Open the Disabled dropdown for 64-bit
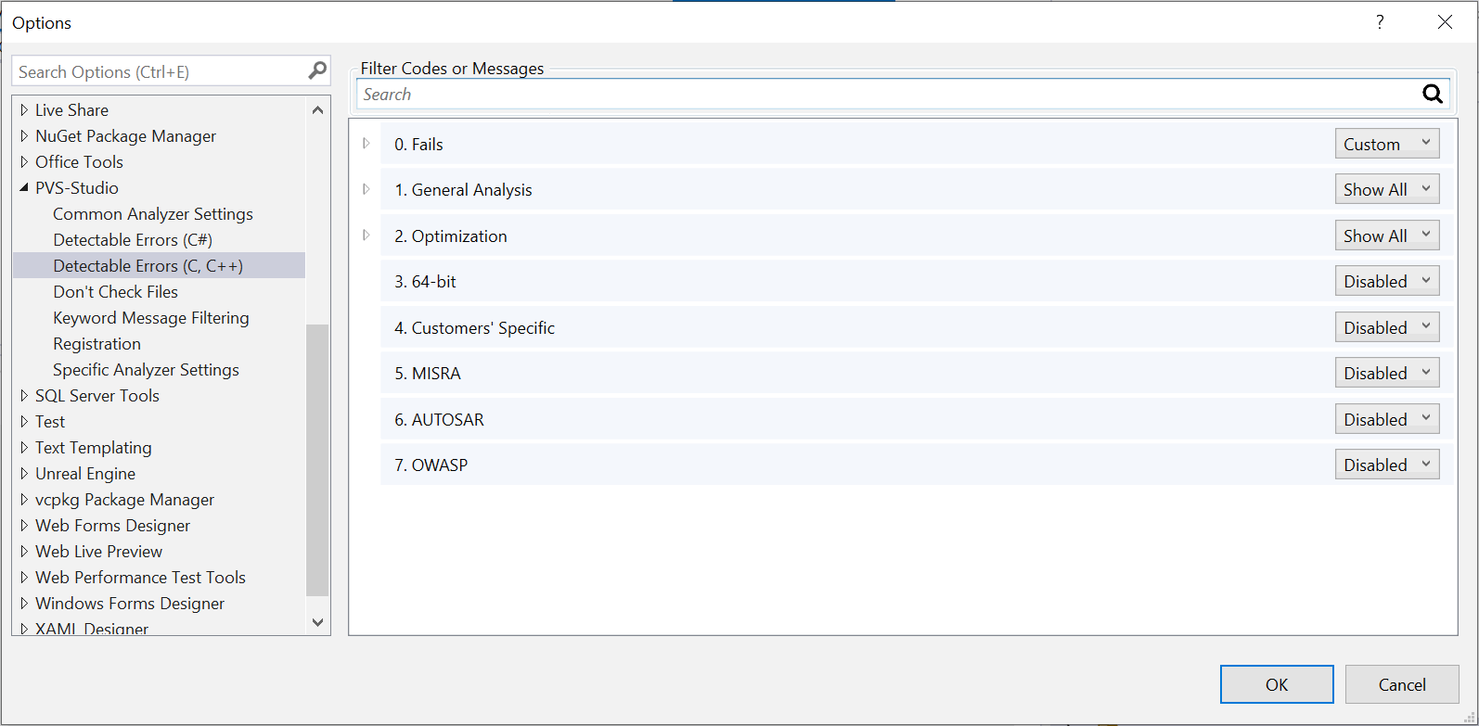Viewport: 1479px width, 726px height. click(x=1387, y=281)
